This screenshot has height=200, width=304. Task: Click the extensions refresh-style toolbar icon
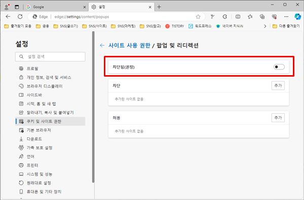point(224,17)
